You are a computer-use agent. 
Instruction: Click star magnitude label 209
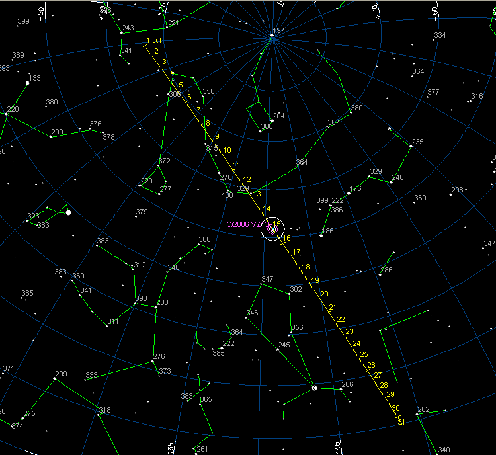click(x=61, y=374)
